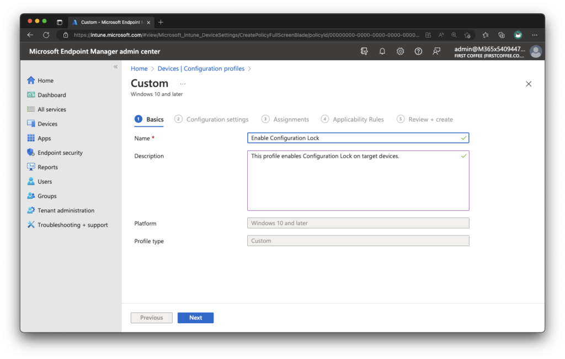The image size is (565, 359).
Task: Click the Microsoft Endpoint Manager admin center title
Action: tap(94, 51)
